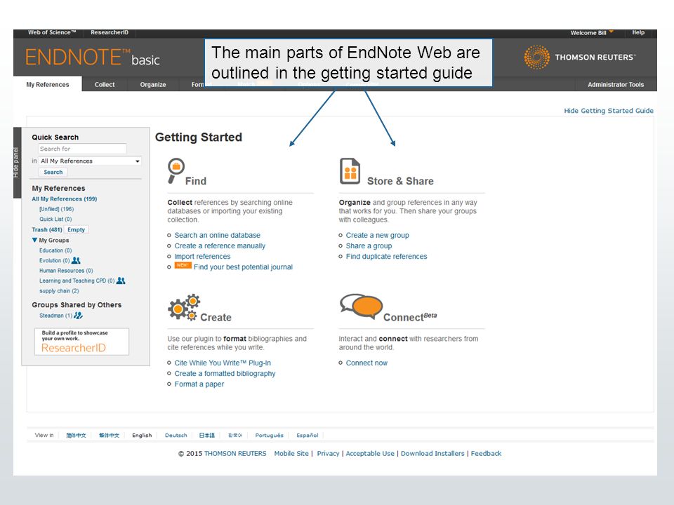The height and width of the screenshot is (505, 674).
Task: Switch language to Deutsch
Action: point(176,436)
